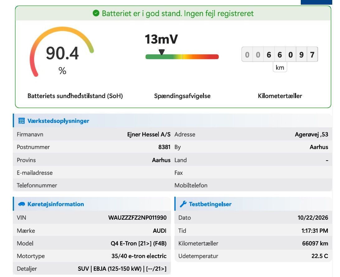Screen dimensions: 340x277
Task: Click the VIN value WAUZZZFZ2NP011990
Action: pos(138,218)
